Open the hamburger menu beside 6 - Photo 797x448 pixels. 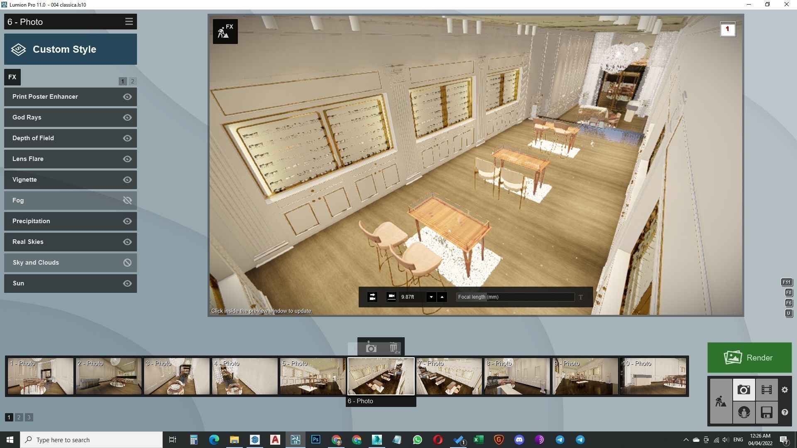[129, 22]
